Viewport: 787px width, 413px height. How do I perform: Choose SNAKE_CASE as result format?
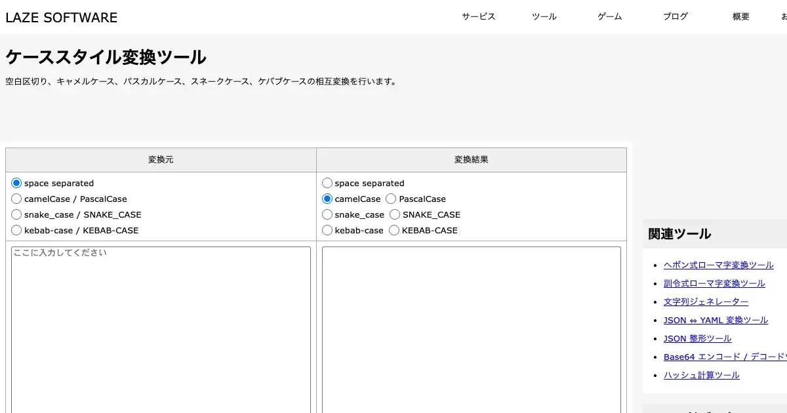pos(395,214)
